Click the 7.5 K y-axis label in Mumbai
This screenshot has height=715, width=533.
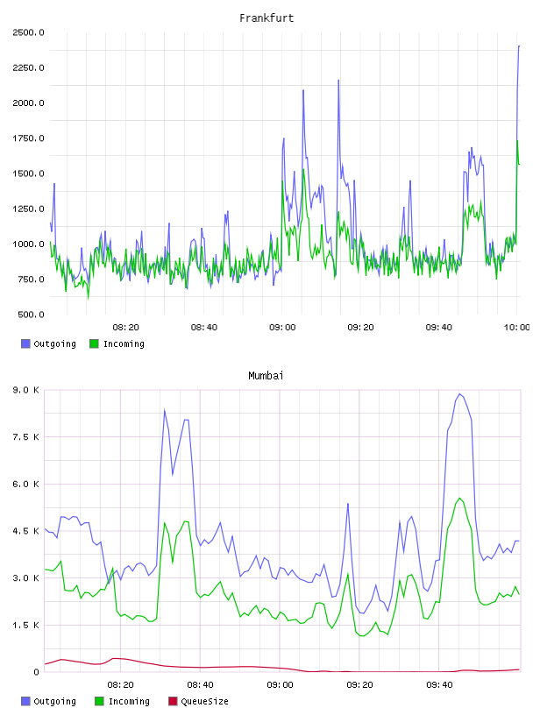pyautogui.click(x=25, y=437)
